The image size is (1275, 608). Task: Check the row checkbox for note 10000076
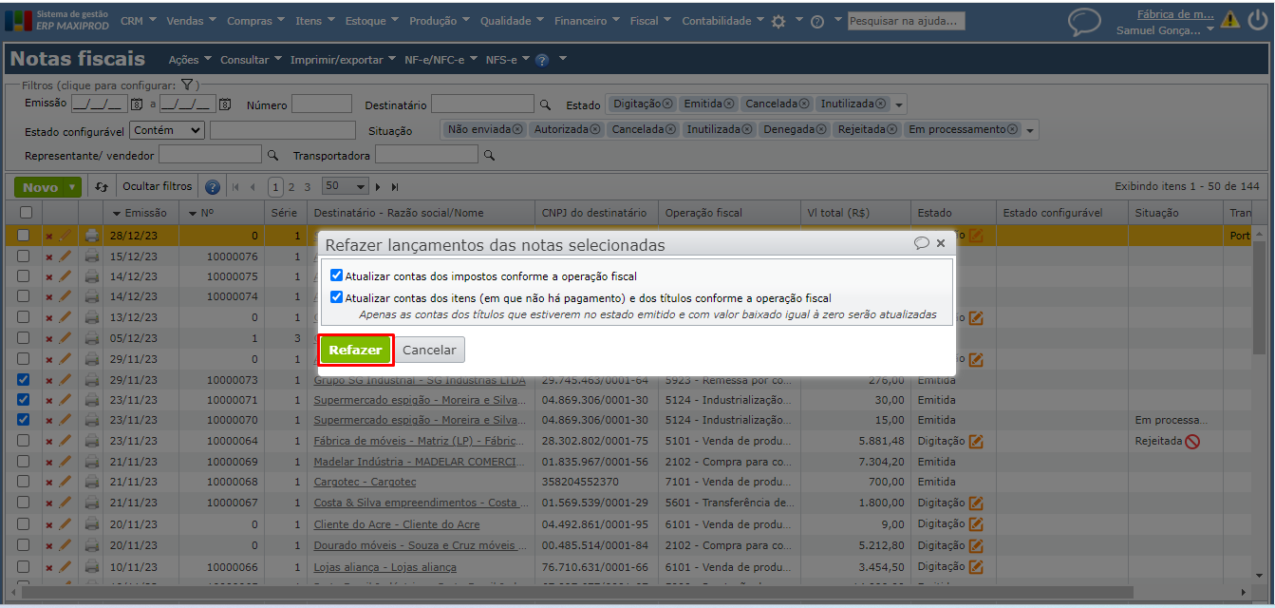coord(24,256)
